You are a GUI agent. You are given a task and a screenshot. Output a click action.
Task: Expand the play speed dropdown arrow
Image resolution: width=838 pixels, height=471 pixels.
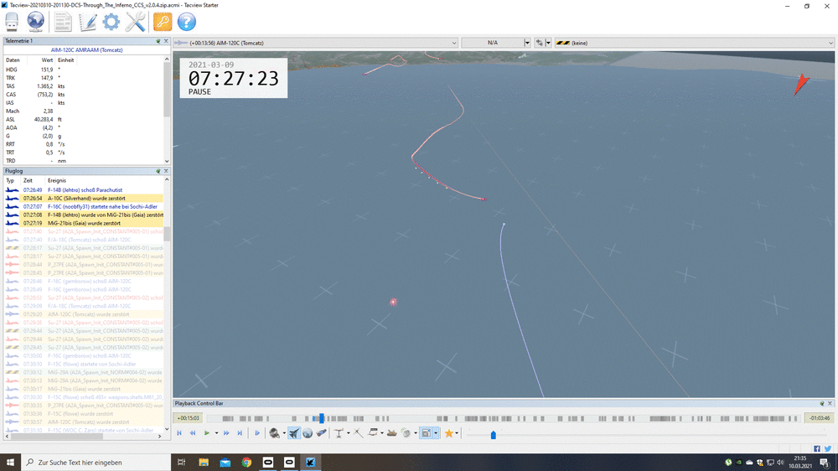point(216,433)
